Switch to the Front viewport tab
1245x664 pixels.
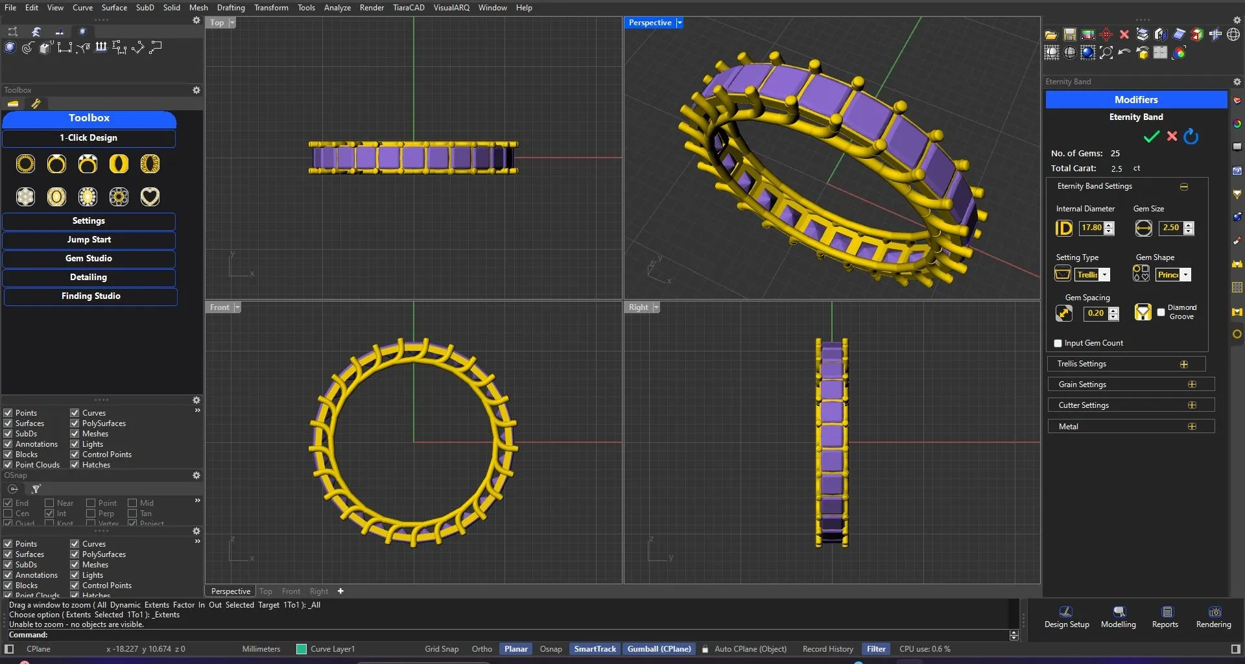coord(290,591)
